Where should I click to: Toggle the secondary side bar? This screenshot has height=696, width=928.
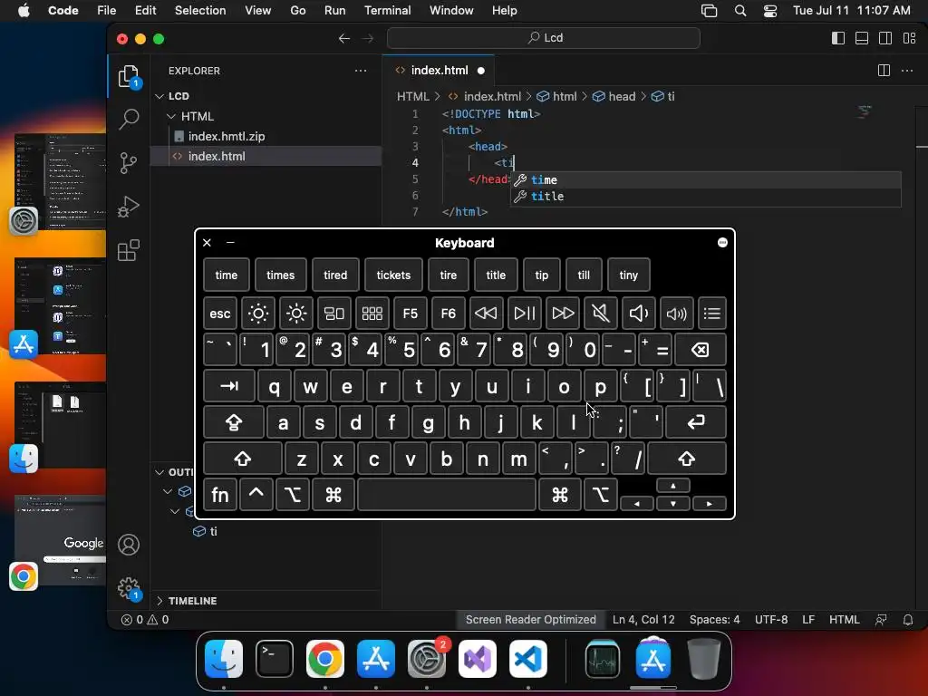(885, 38)
